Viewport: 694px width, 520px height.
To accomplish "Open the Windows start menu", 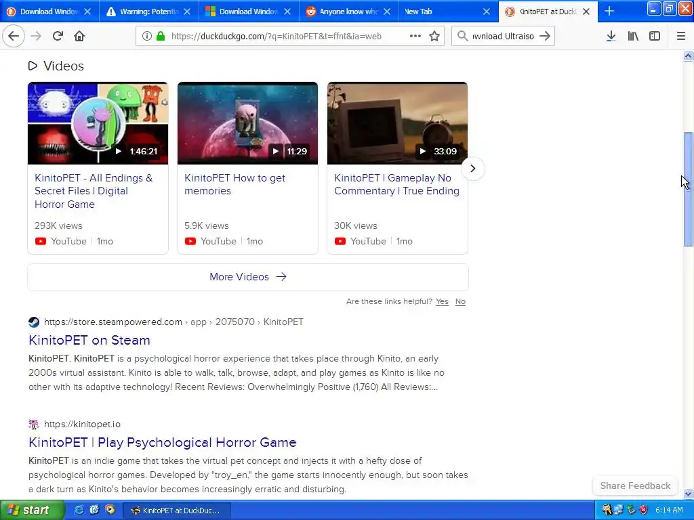I will click(x=32, y=510).
